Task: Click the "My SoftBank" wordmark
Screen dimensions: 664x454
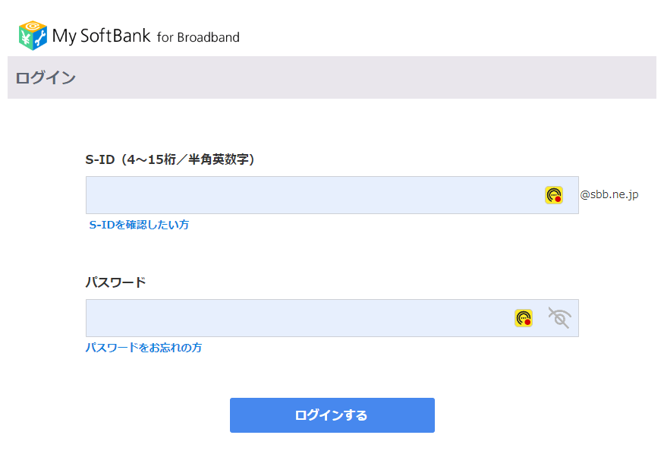Action: 102,36
